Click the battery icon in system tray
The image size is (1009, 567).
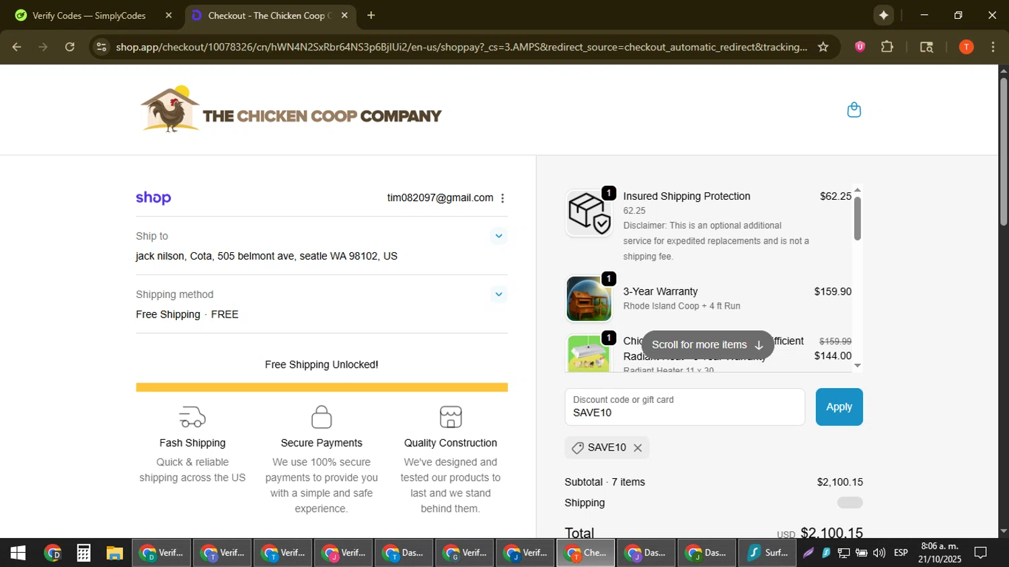pyautogui.click(x=861, y=553)
